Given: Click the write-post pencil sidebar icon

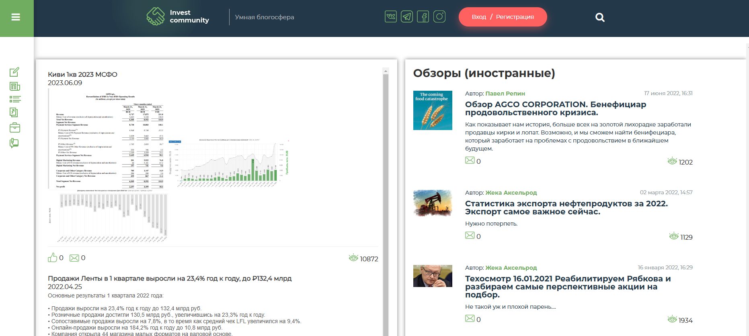Looking at the screenshot, I should coord(14,72).
